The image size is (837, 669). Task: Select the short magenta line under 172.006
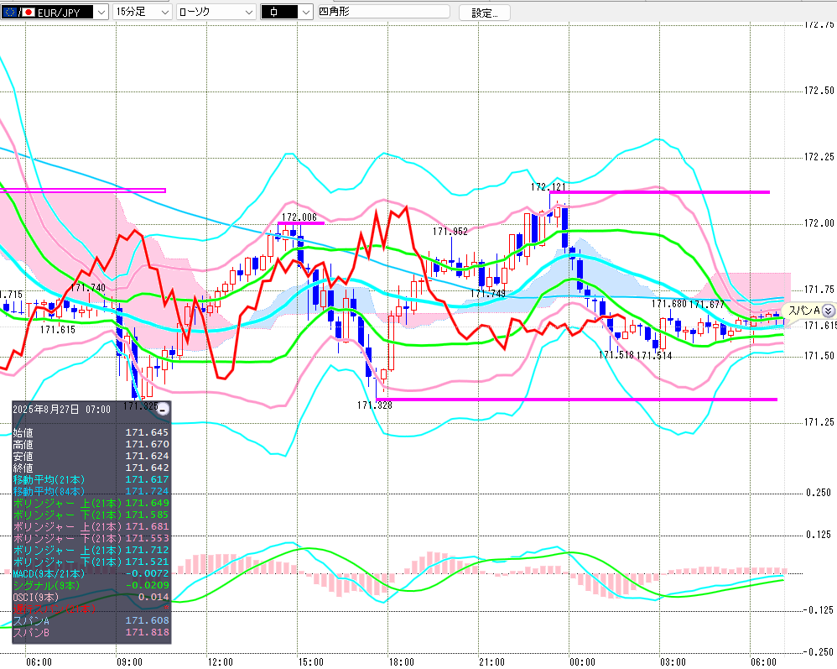[x=301, y=222]
